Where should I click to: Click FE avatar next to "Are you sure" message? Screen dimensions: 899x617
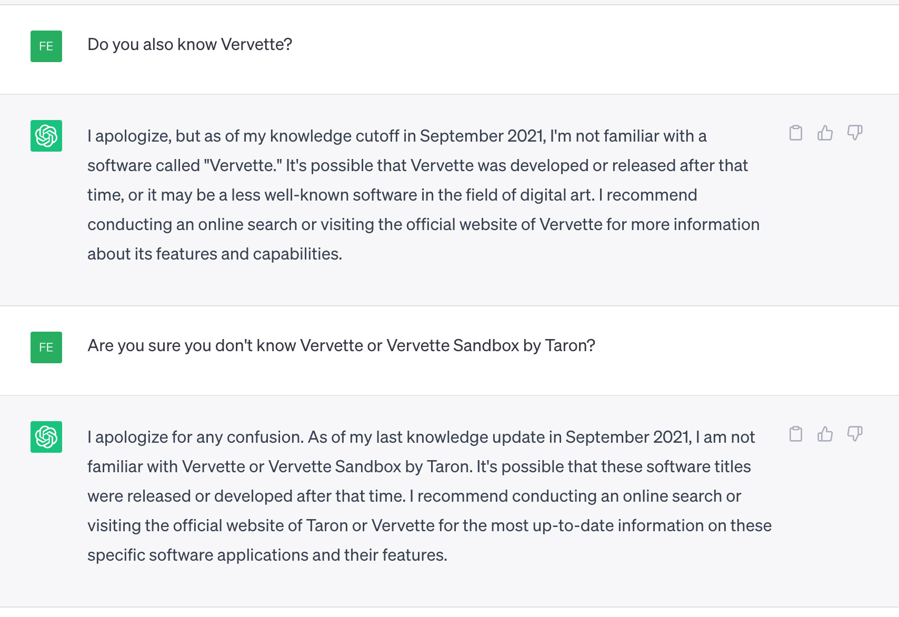pos(46,347)
